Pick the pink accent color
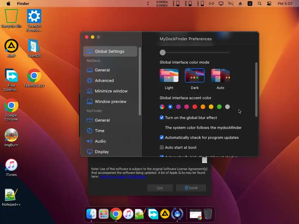 pos(187,107)
